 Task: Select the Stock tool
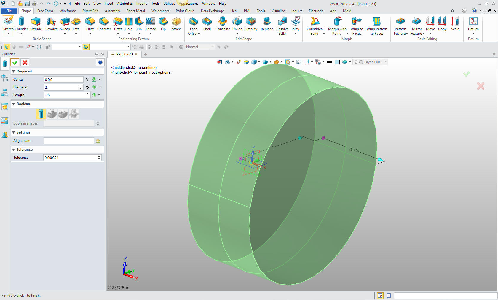tap(176, 24)
